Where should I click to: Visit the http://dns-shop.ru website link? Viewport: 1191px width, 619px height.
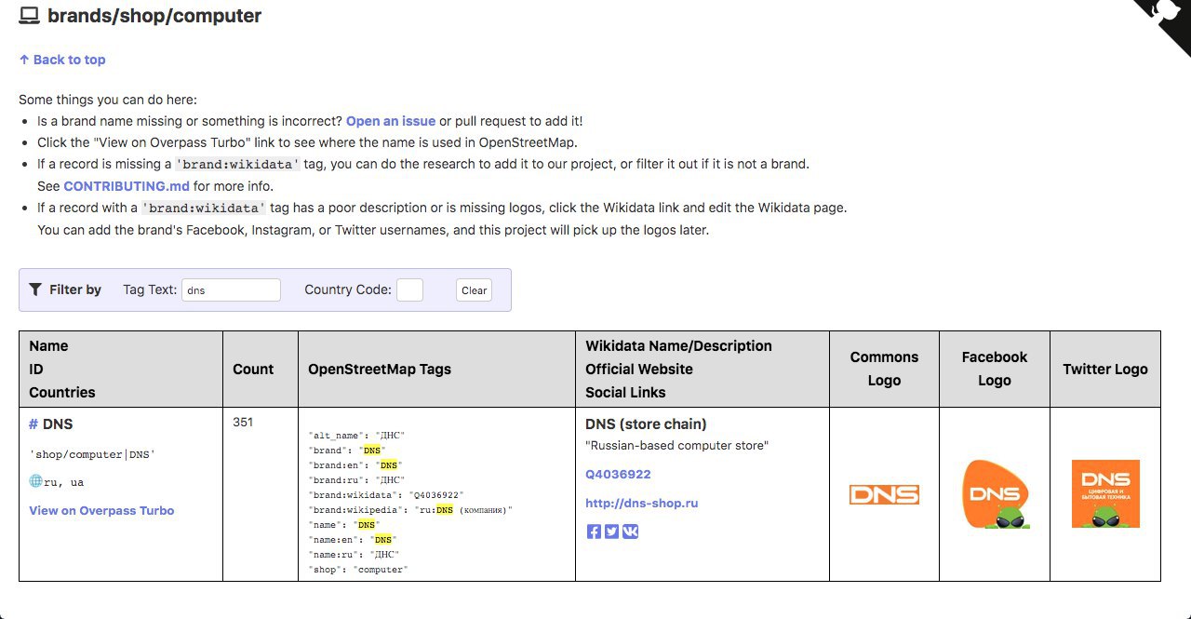point(641,503)
